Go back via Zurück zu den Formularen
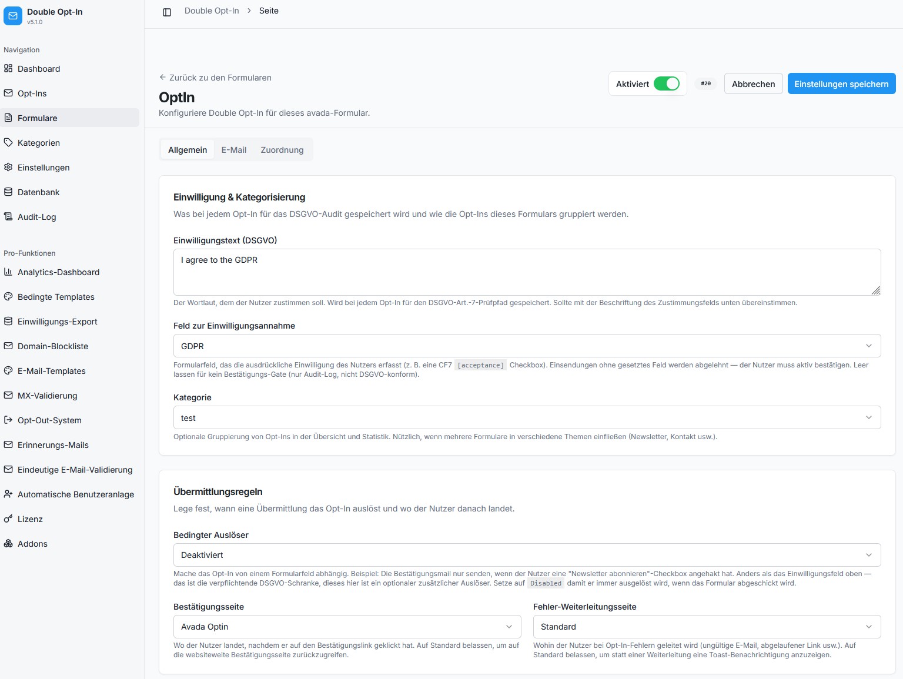This screenshot has height=679, width=903. coord(215,78)
